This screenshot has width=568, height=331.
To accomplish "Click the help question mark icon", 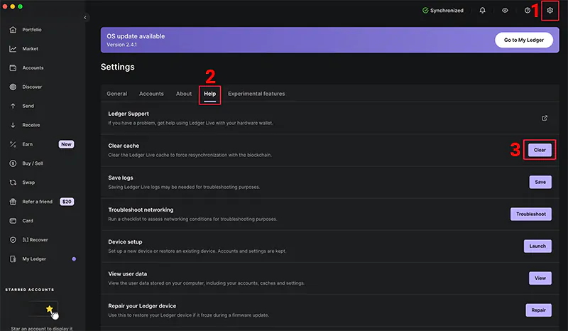I will click(528, 11).
